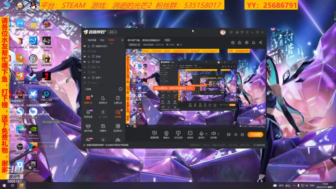Click the message bubble icon in title bar
The height and width of the screenshot is (189, 336).
coord(231,32)
